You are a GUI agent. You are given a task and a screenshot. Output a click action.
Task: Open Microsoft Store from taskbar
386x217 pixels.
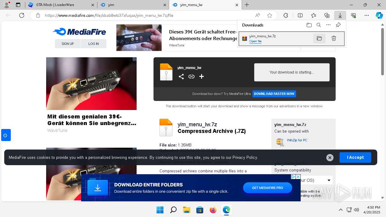click(200, 210)
